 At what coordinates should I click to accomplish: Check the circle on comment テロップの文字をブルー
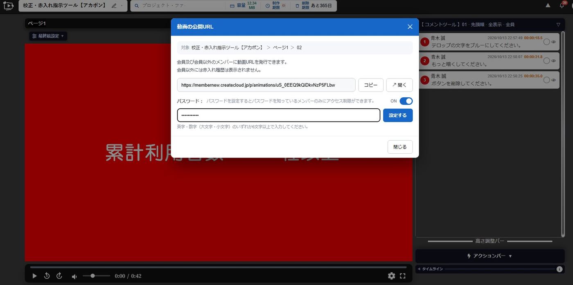click(546, 42)
